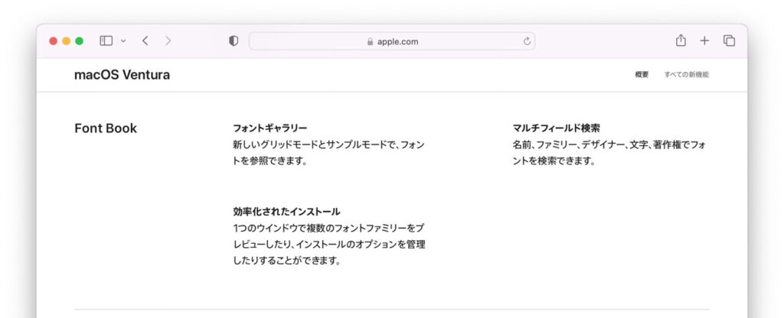784x318 pixels.
Task: Maximize the window with the green button
Action: click(79, 41)
